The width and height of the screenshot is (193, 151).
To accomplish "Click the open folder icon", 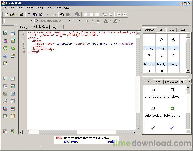I will point(12,14).
